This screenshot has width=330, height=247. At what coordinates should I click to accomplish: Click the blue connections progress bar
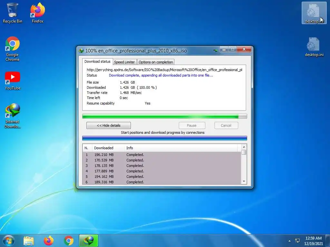tap(165, 138)
